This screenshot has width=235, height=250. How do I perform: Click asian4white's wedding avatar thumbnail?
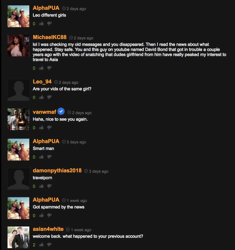point(19,237)
